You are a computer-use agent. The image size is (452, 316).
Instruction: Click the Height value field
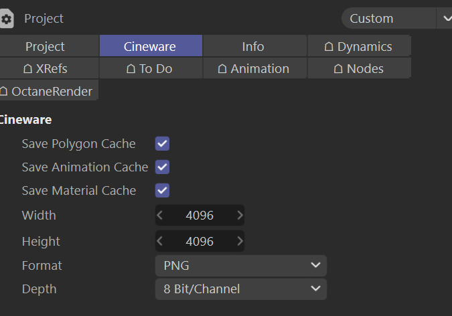click(200, 241)
